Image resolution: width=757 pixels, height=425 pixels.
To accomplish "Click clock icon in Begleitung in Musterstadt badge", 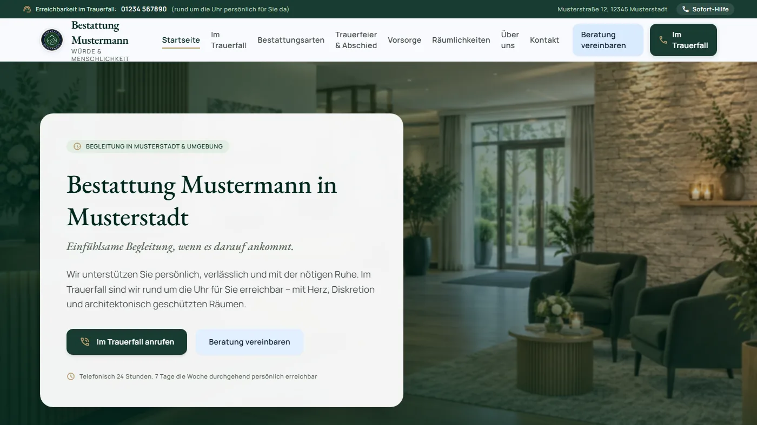I will point(77,146).
